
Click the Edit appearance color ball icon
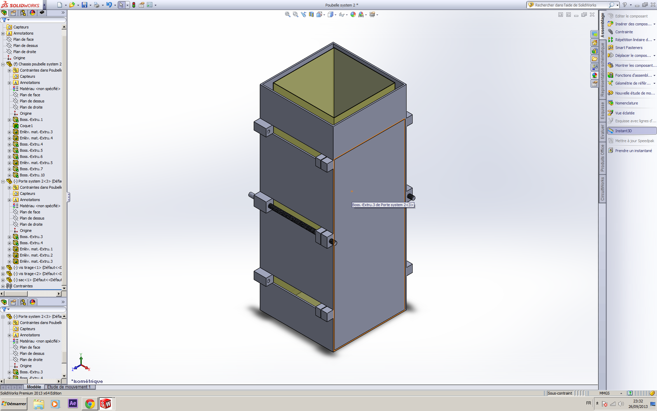[353, 14]
